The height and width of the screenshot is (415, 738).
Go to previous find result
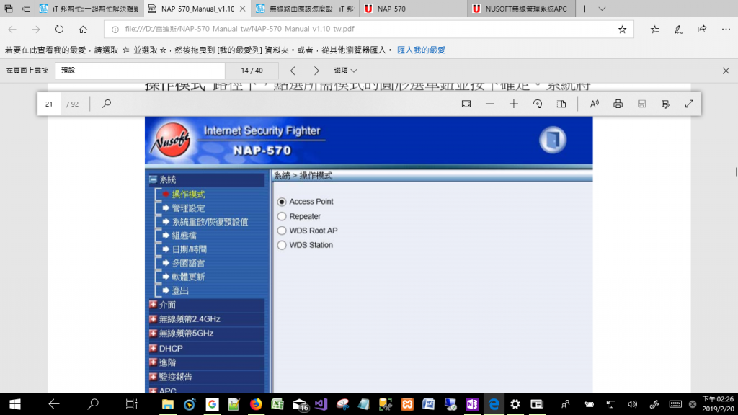[293, 71]
